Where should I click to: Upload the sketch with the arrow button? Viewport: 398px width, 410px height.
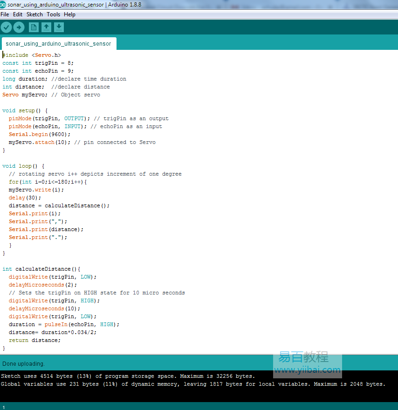point(19,27)
